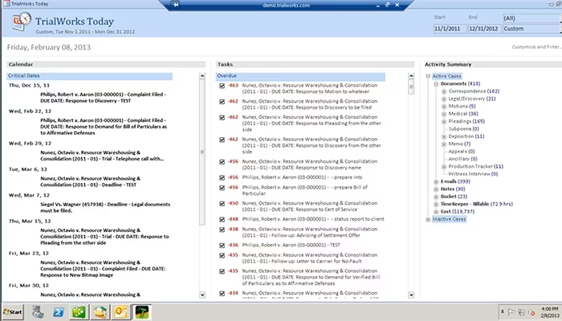The width and height of the screenshot is (562, 321).
Task: Open Server Manager from the taskbar
Action: (x=38, y=312)
